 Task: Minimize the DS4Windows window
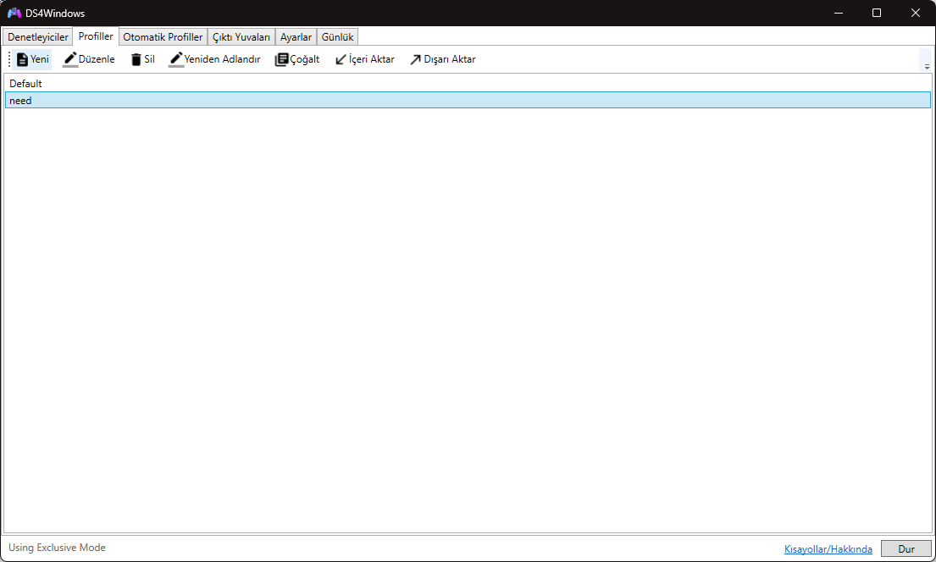(839, 13)
